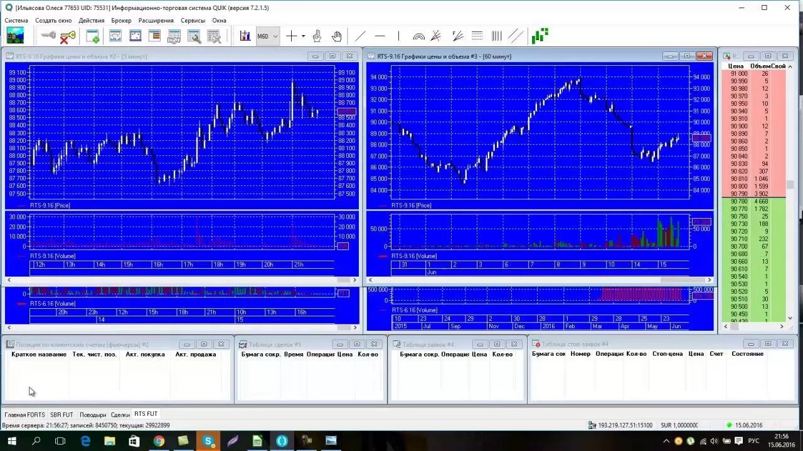Open the dropdown arrow beside crosshair tool
Image resolution: width=803 pixels, height=451 pixels.
click(x=303, y=36)
